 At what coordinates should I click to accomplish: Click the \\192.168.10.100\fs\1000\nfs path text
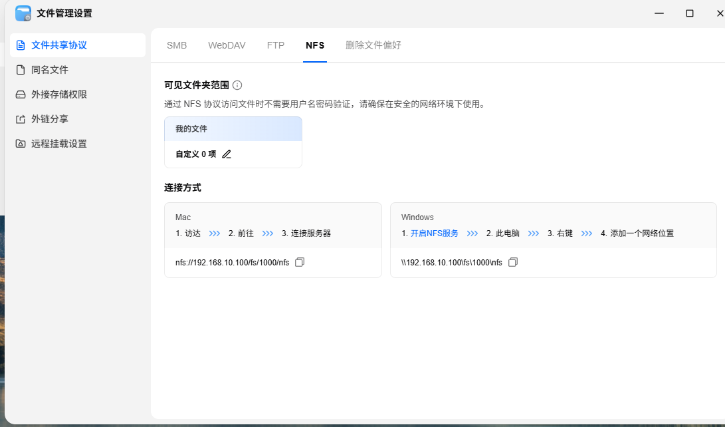pyautogui.click(x=452, y=262)
